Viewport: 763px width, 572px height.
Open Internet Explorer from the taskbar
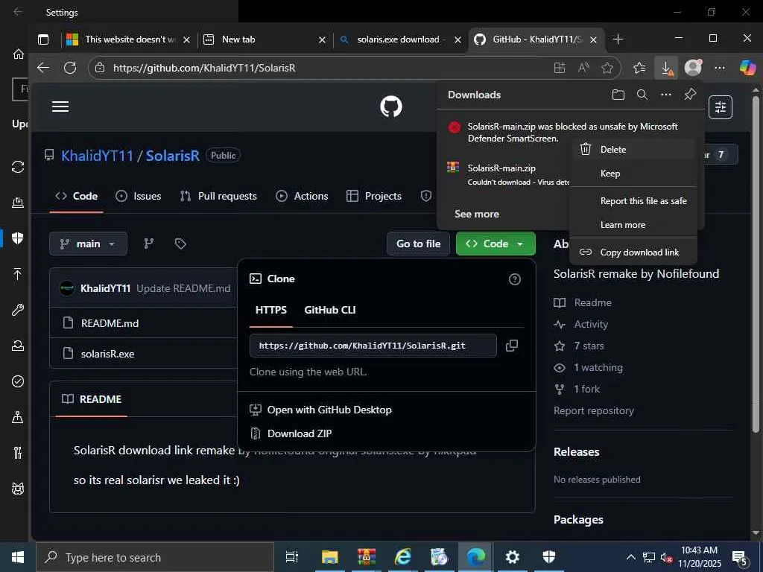tap(403, 556)
